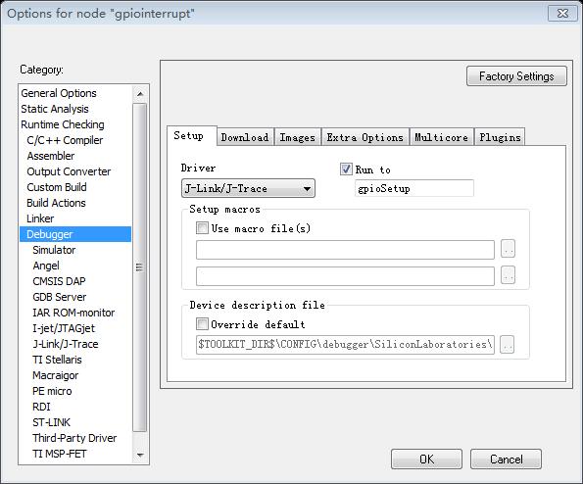Viewport: 583px width, 484px height.
Task: Click the category list scrollbar thumb
Action: (140, 267)
